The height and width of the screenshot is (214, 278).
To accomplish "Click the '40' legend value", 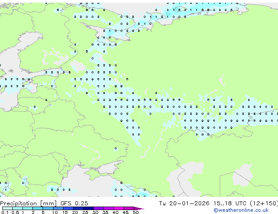I will pyautogui.click(x=115, y=212).
